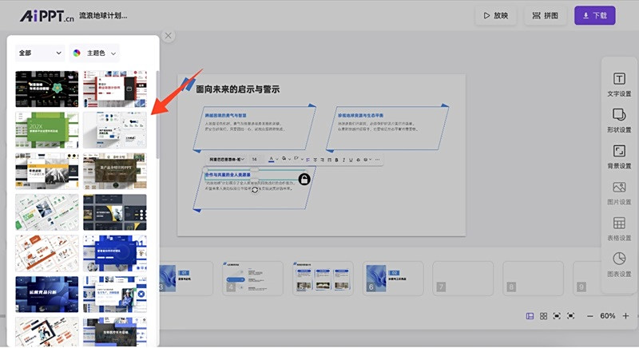
Task: Click the lock icon on text box
Action: 304,180
